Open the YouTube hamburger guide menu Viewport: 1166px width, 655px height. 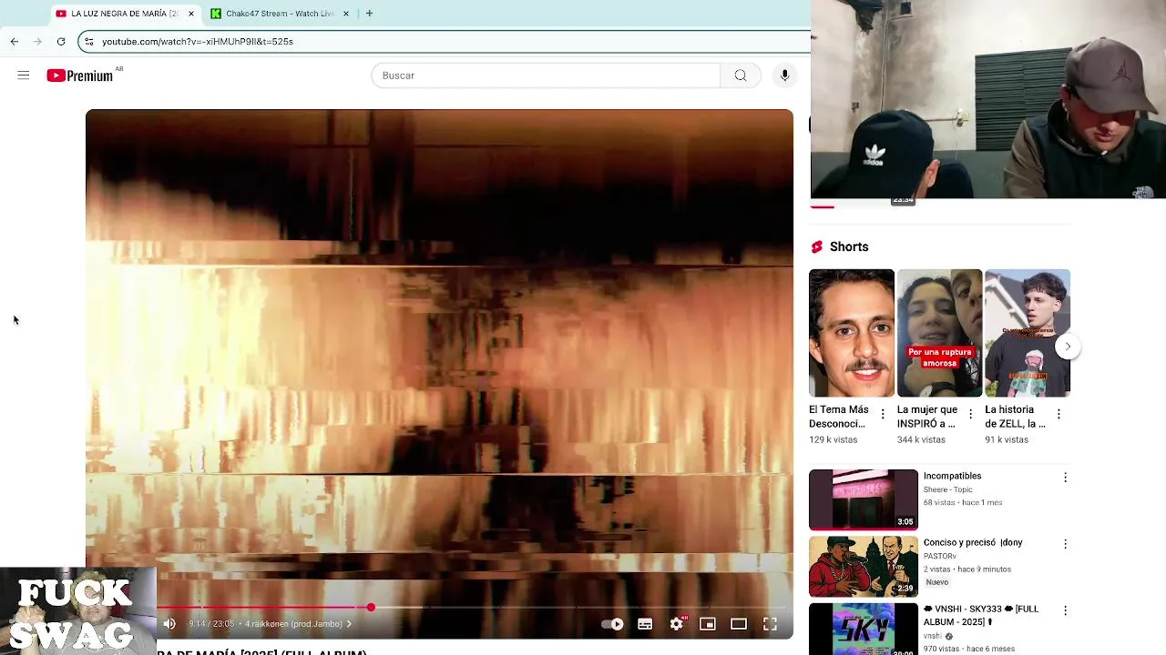(24, 76)
